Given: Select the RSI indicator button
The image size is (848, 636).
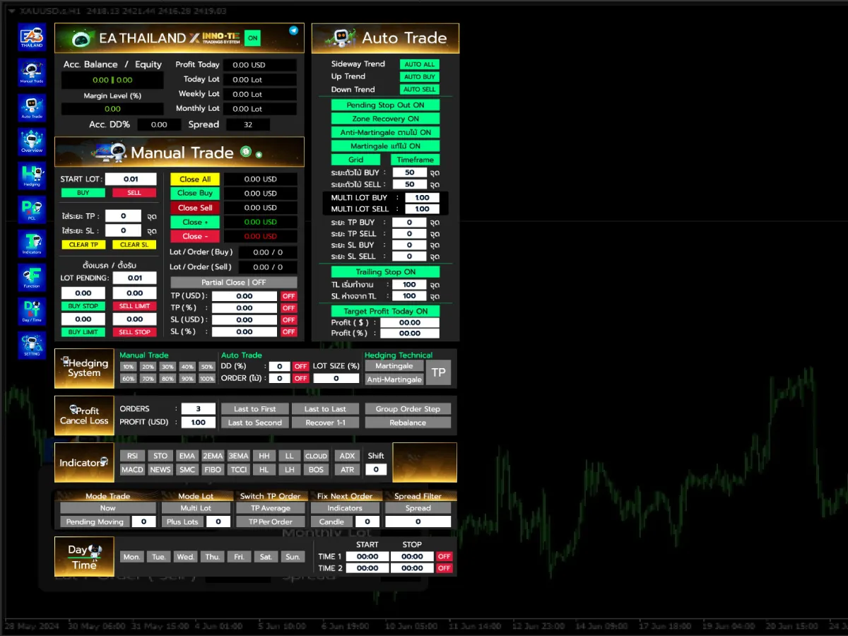Looking at the screenshot, I should coord(132,456).
